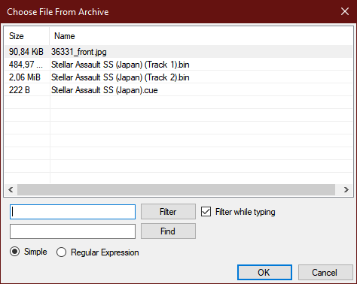Click the 90,84 KiB size cell
Screen dimensions: 357x284
pyautogui.click(x=26, y=52)
